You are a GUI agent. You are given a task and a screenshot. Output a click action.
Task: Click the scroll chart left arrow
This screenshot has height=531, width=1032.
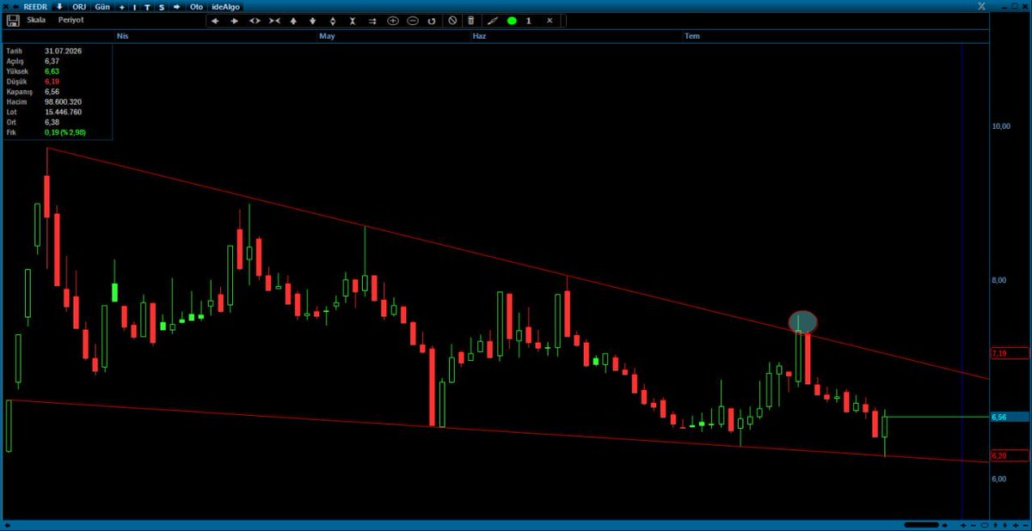215,20
